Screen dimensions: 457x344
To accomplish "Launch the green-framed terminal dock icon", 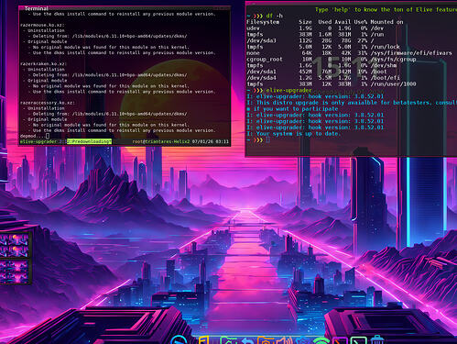I will pos(358,340).
